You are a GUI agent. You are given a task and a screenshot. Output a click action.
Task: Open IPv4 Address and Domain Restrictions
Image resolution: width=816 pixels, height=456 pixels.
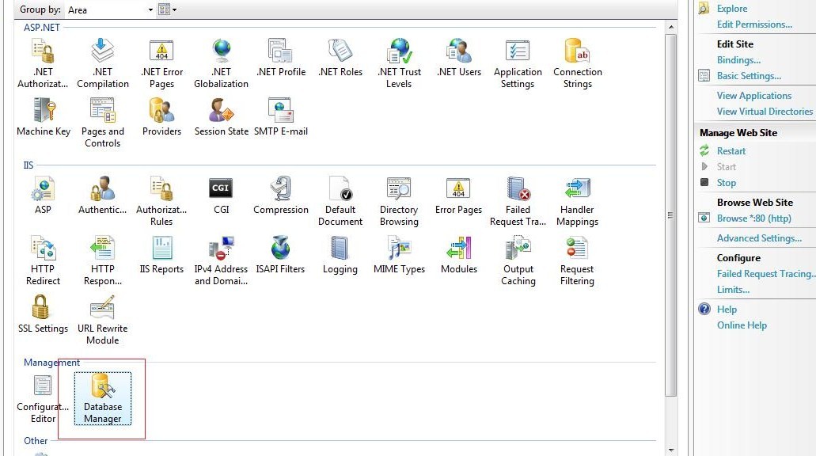point(221,260)
